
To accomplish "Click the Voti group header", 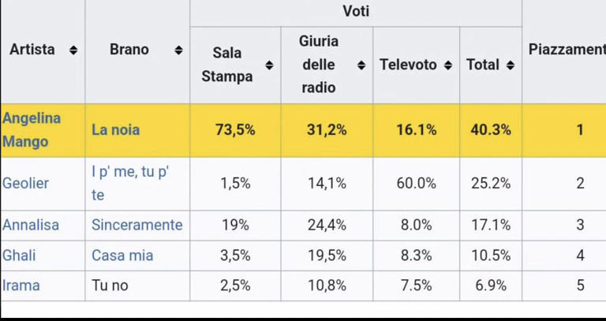I will [x=356, y=12].
